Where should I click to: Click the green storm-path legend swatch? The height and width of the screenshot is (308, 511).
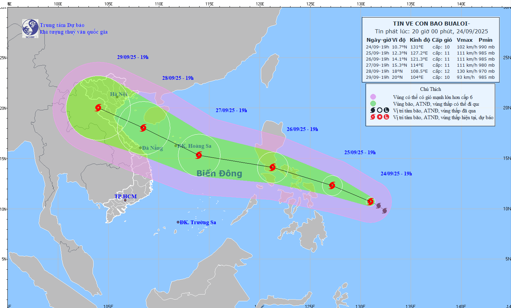click(x=373, y=104)
